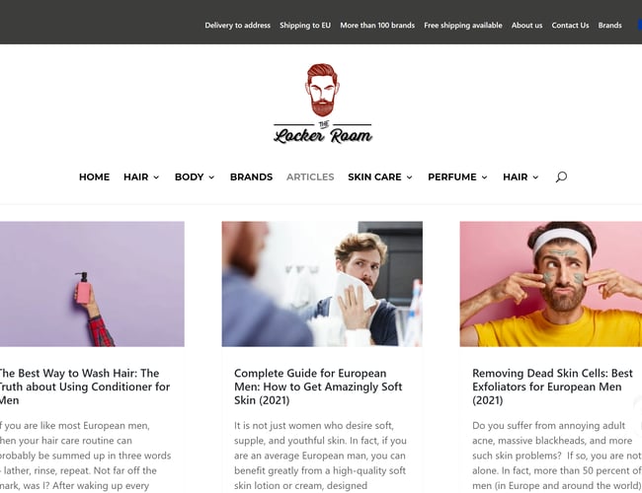
Task: Click More than 100 brands link
Action: (x=377, y=26)
